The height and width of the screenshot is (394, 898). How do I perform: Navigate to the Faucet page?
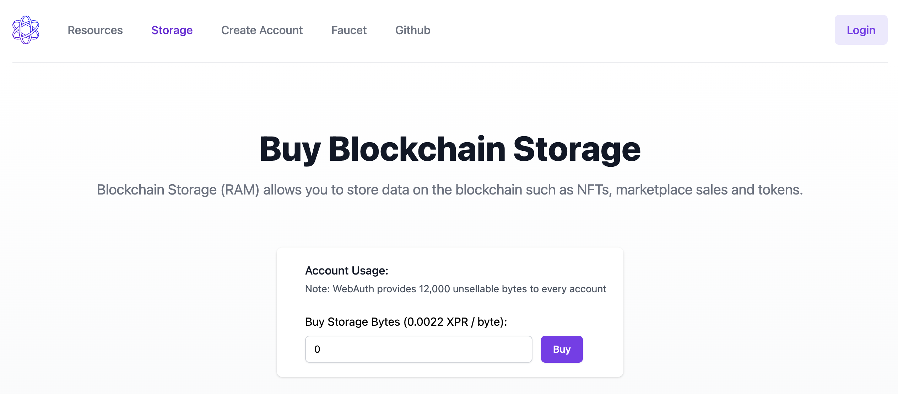[x=348, y=30]
